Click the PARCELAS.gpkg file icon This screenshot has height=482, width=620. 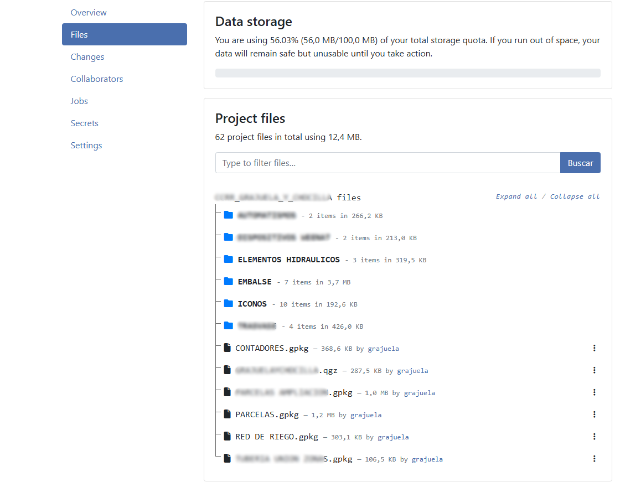[x=227, y=414]
